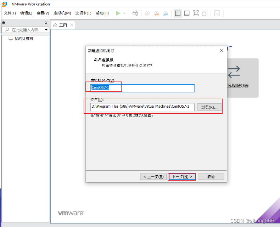Click the full screen mode icon
This screenshot has width=280, height=227.
(x=196, y=13)
